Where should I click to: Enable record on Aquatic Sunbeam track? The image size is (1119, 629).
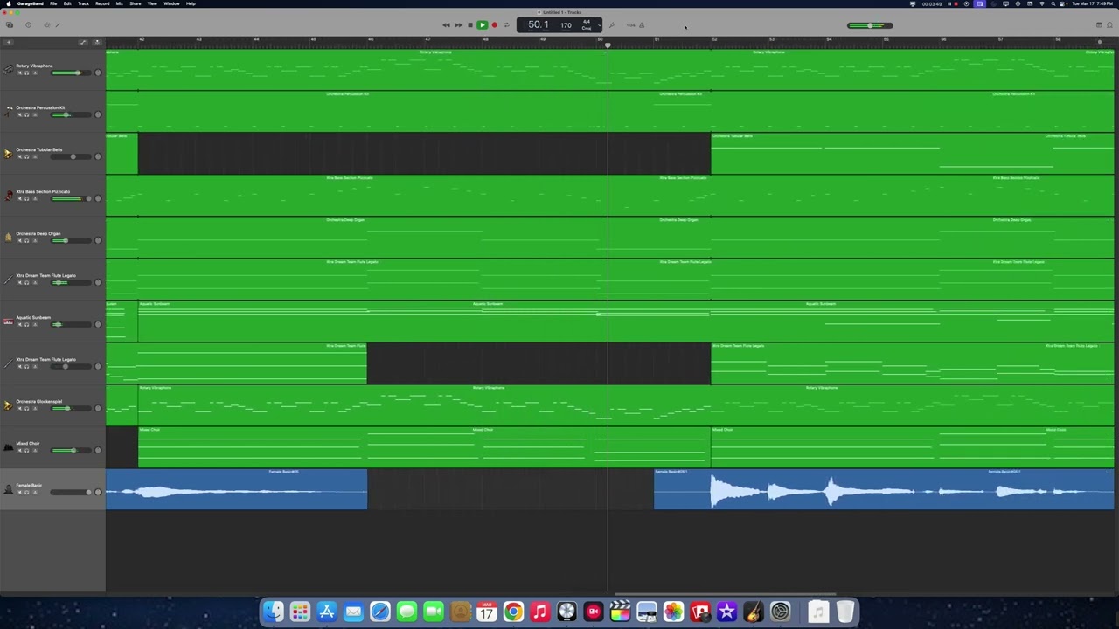coord(35,325)
